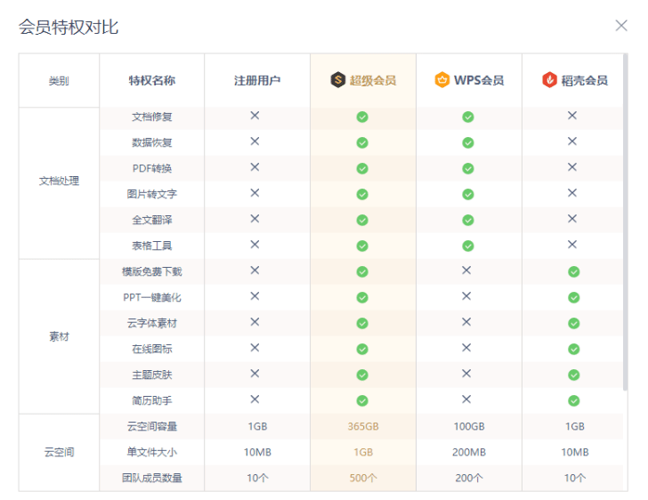The height and width of the screenshot is (500, 648).
Task: Click 超级会员 check mark for 主题皮肤
Action: click(x=362, y=375)
